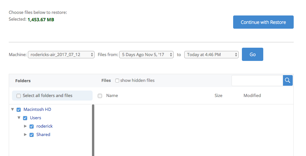Expand the roderick folder arrow

click(25, 126)
